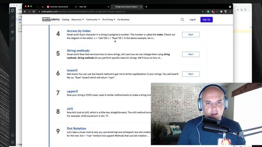Screen dimensions: 262x147
Task: Close the Strings and Console Output tab
Action: [141, 7]
